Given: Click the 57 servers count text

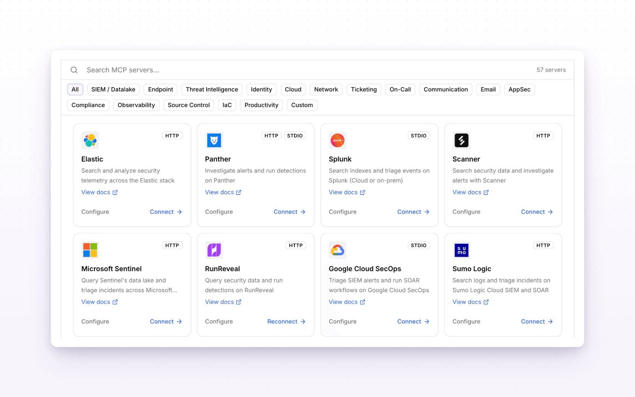Looking at the screenshot, I should pyautogui.click(x=551, y=70).
